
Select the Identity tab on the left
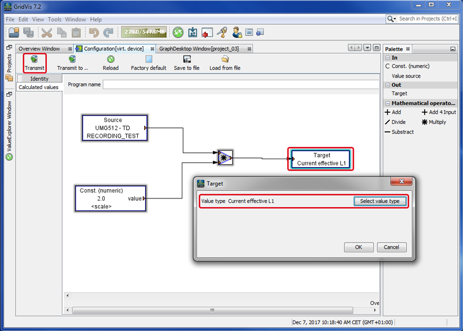pos(39,79)
